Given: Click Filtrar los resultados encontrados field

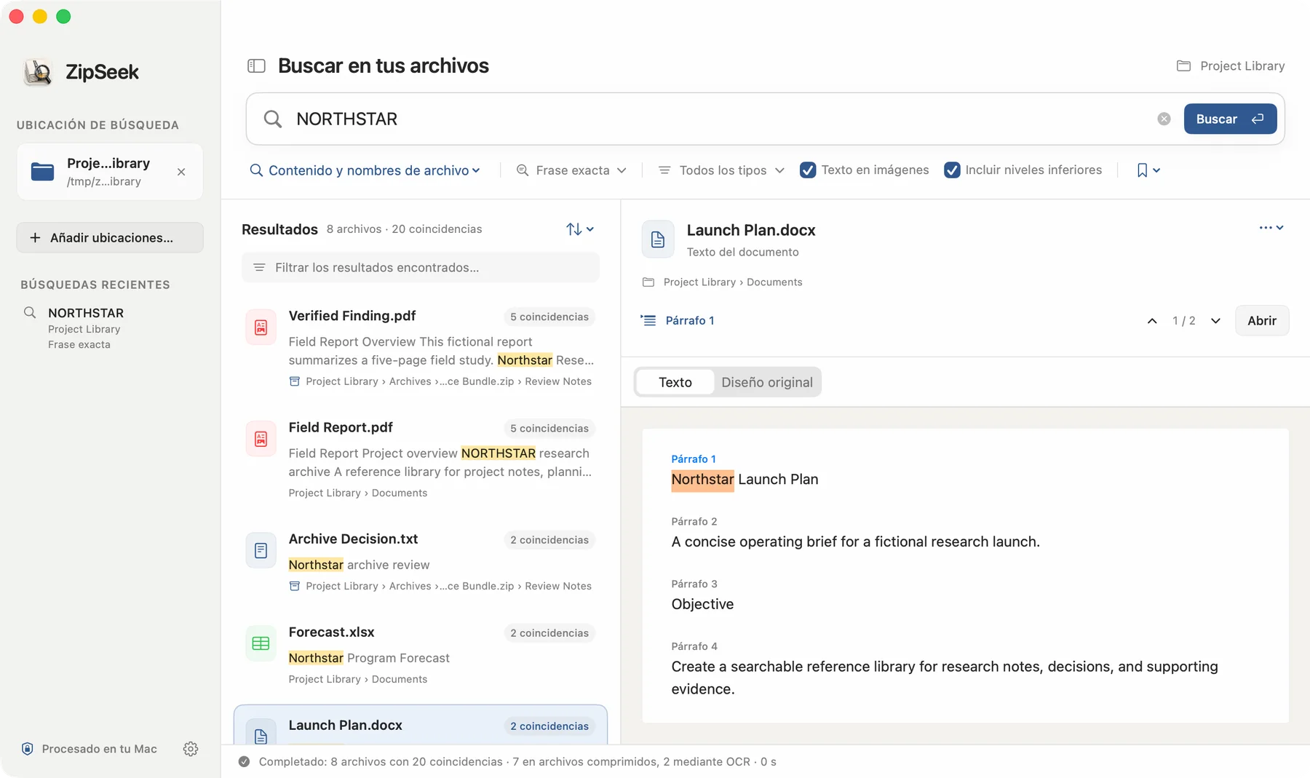Looking at the screenshot, I should pos(421,268).
